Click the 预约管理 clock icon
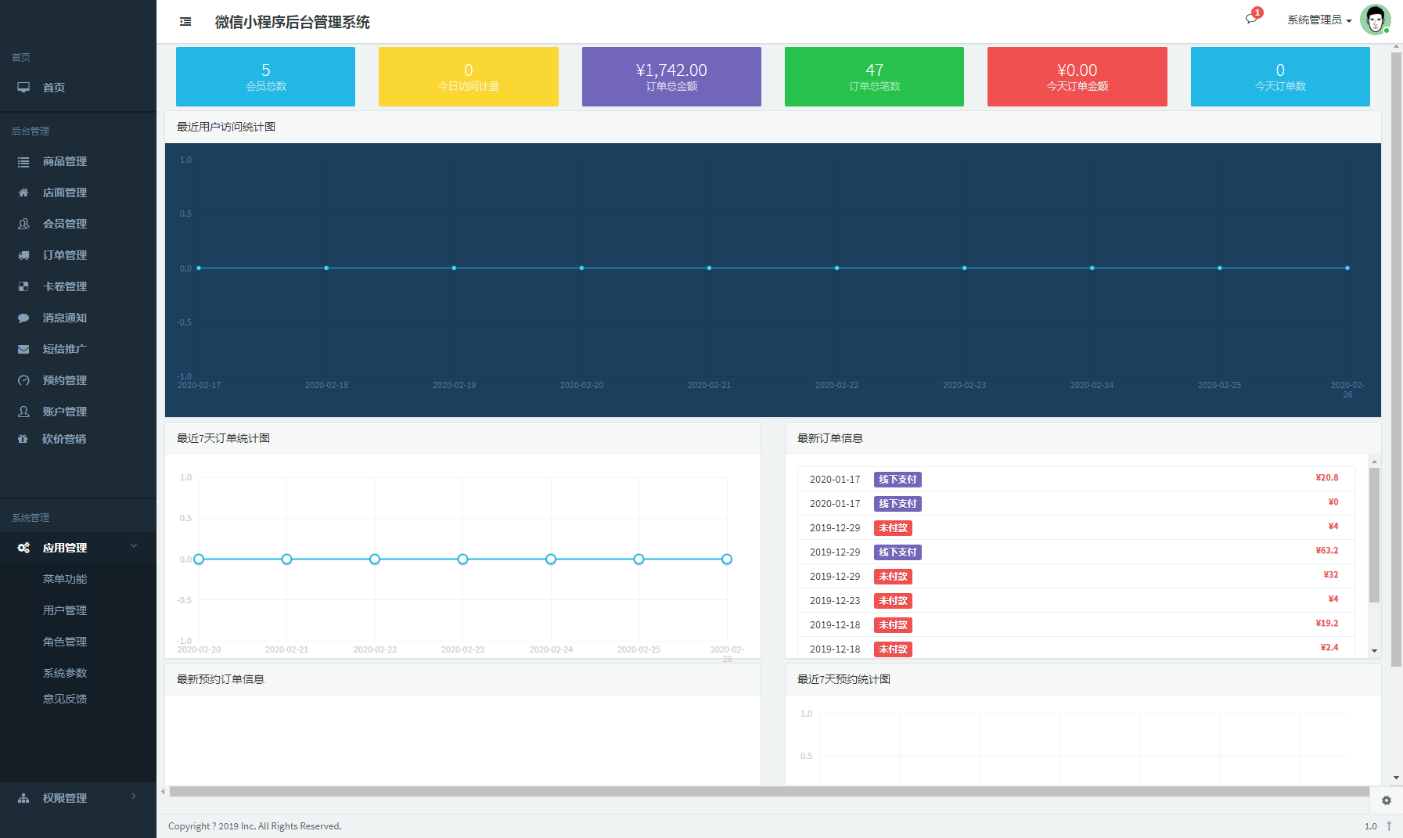1403x838 pixels. 23,380
